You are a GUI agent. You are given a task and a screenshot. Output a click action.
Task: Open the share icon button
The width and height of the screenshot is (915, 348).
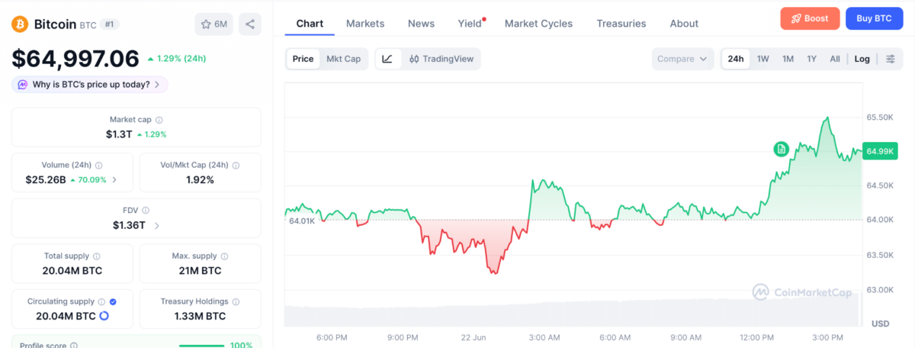(x=250, y=24)
